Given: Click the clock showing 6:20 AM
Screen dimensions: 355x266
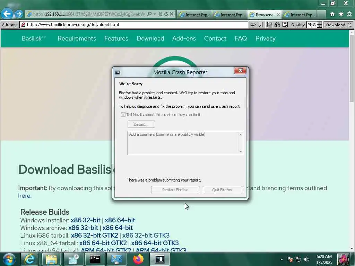Looking at the screenshot, I should pos(324,257).
